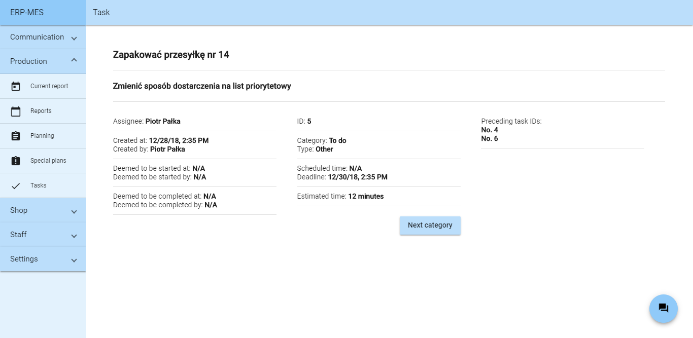
Task: Expand the Settings section chevron
Action: coord(74,260)
